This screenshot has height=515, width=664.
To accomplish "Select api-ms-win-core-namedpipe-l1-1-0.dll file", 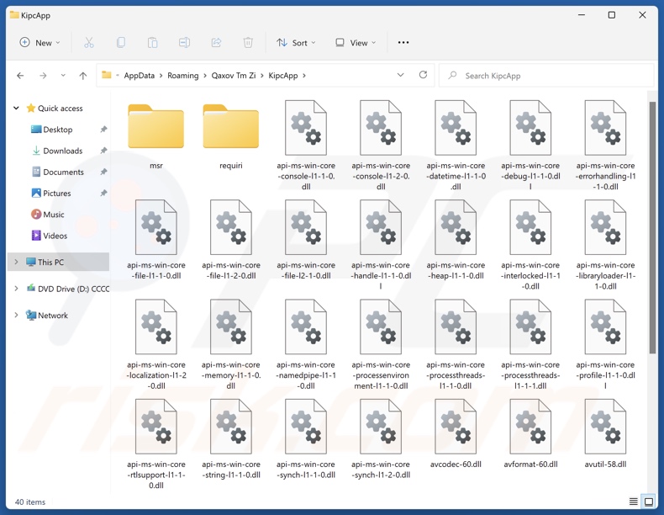I will click(306, 344).
